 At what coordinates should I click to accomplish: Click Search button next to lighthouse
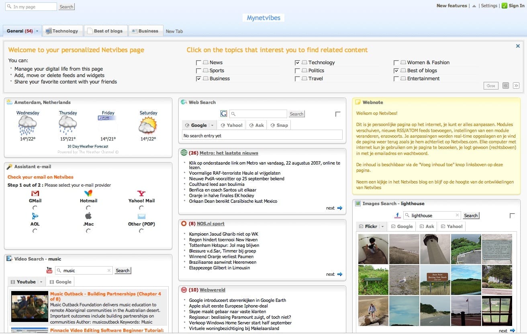coord(471,216)
